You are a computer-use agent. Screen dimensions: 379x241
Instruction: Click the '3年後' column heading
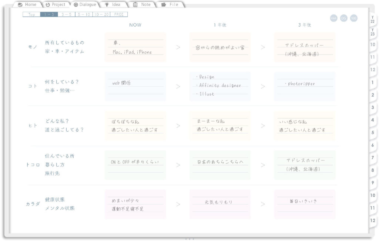pos(304,25)
